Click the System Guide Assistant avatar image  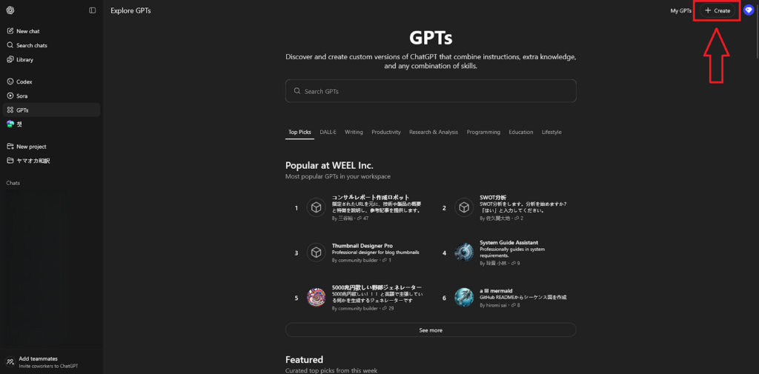pos(464,253)
